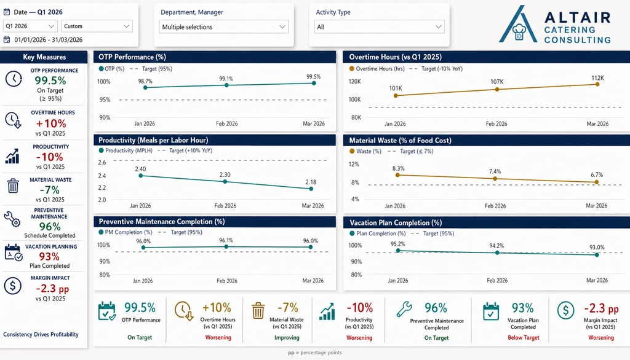This screenshot has height=360, width=630.
Task: Click the calendar icon on bottom Vacation Plan card
Action: (490, 311)
